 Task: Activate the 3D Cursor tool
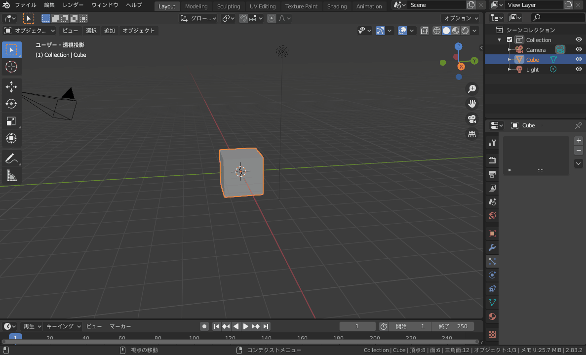[11, 67]
